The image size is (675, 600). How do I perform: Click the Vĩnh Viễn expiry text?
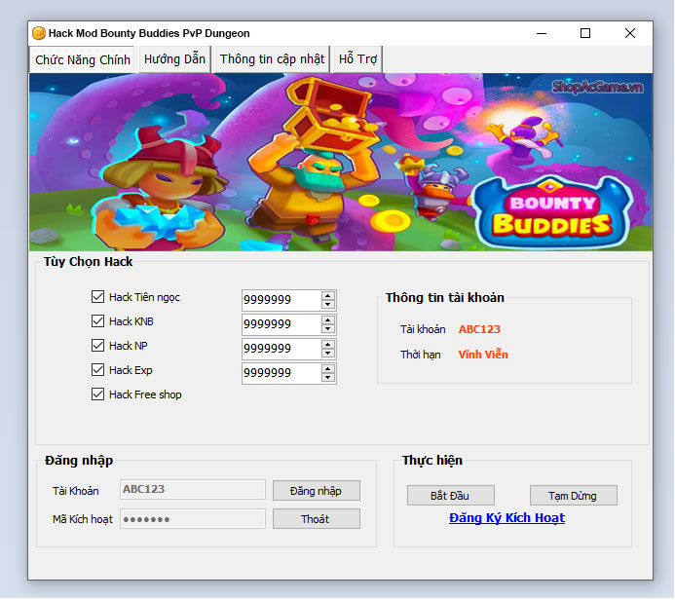click(x=483, y=355)
